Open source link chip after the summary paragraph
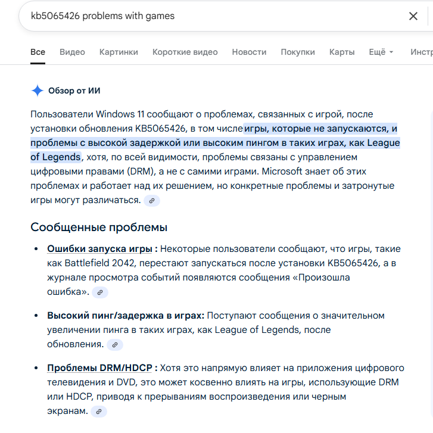The height and width of the screenshot is (433, 433). click(152, 201)
